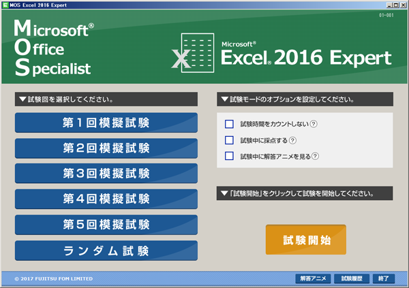View 試験履歴 exam history

pyautogui.click(x=352, y=278)
